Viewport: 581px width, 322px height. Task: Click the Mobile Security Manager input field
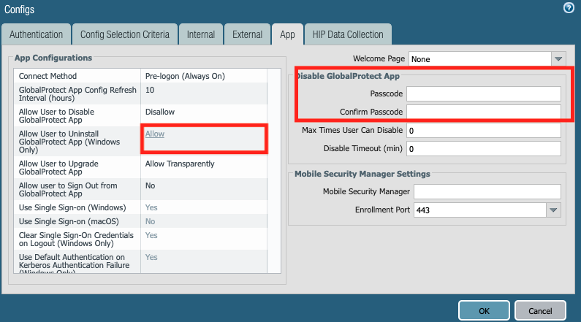point(487,192)
